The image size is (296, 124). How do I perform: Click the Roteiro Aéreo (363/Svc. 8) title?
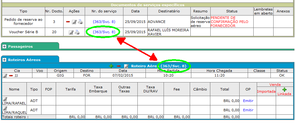[x=159, y=66]
